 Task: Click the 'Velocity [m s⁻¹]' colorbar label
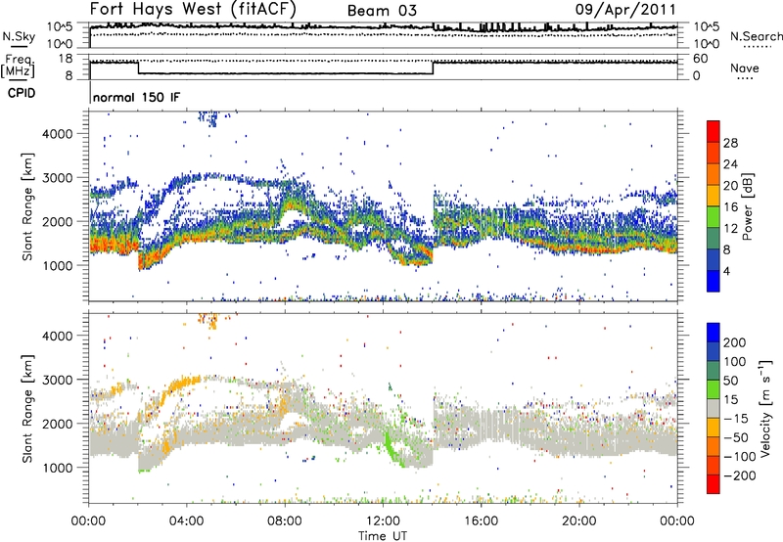click(x=765, y=408)
